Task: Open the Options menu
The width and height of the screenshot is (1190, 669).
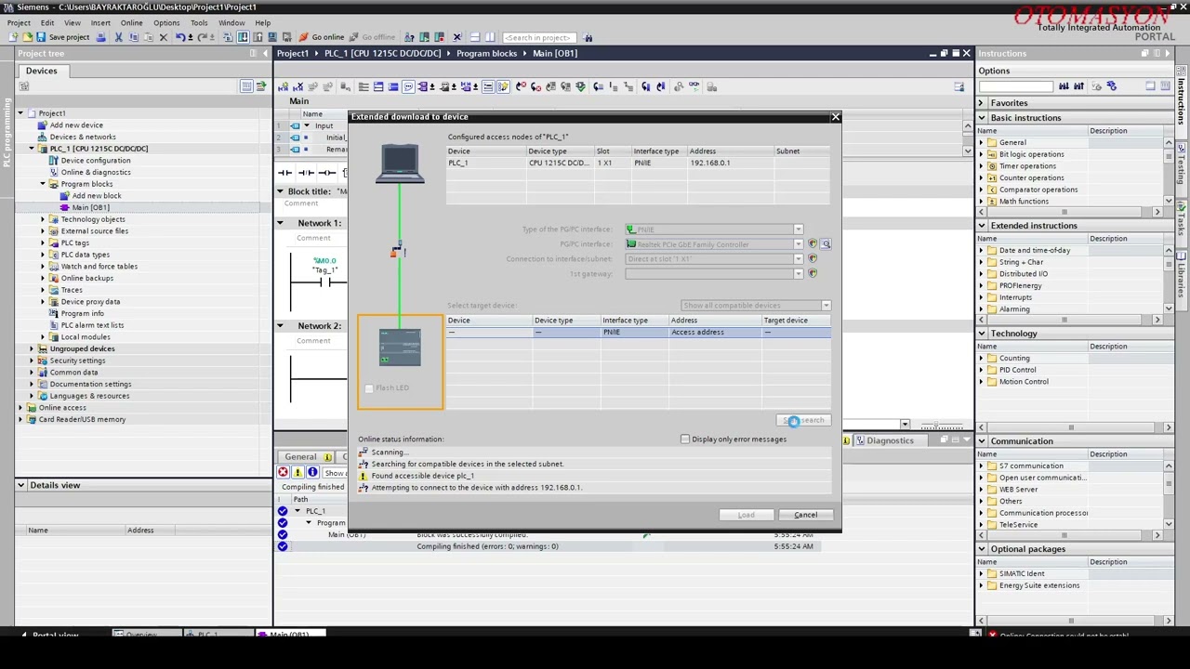Action: pos(166,22)
